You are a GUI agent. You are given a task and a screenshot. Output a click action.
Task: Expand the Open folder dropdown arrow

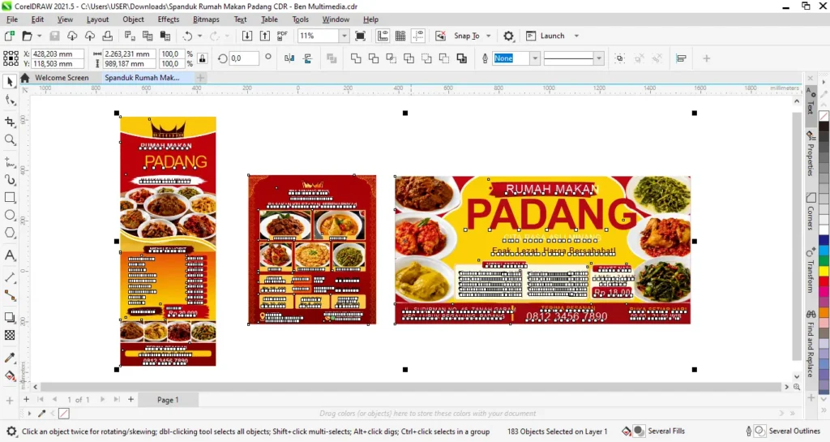39,36
